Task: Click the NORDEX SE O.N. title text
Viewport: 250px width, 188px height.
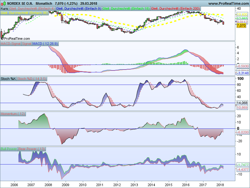Action: tap(20, 3)
